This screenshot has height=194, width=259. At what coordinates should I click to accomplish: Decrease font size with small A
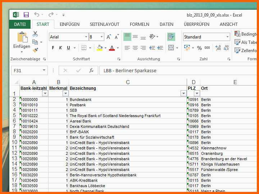tap(117, 37)
